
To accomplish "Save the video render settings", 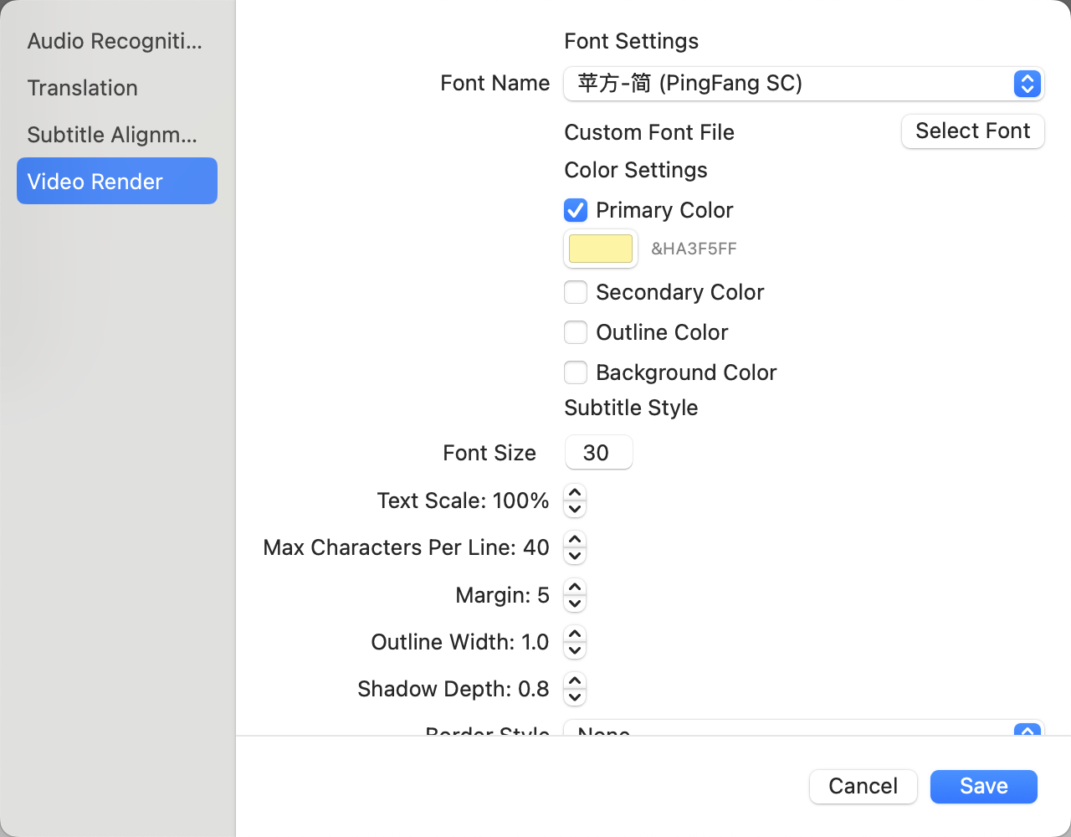I will click(x=983, y=787).
